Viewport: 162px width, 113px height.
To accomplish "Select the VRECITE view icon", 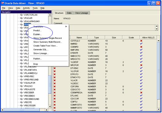I will tap(21, 102).
